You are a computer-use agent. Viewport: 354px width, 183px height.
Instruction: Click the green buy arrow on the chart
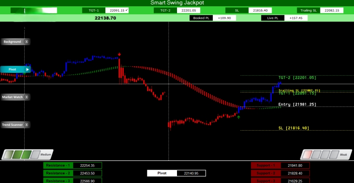pyautogui.click(x=238, y=117)
